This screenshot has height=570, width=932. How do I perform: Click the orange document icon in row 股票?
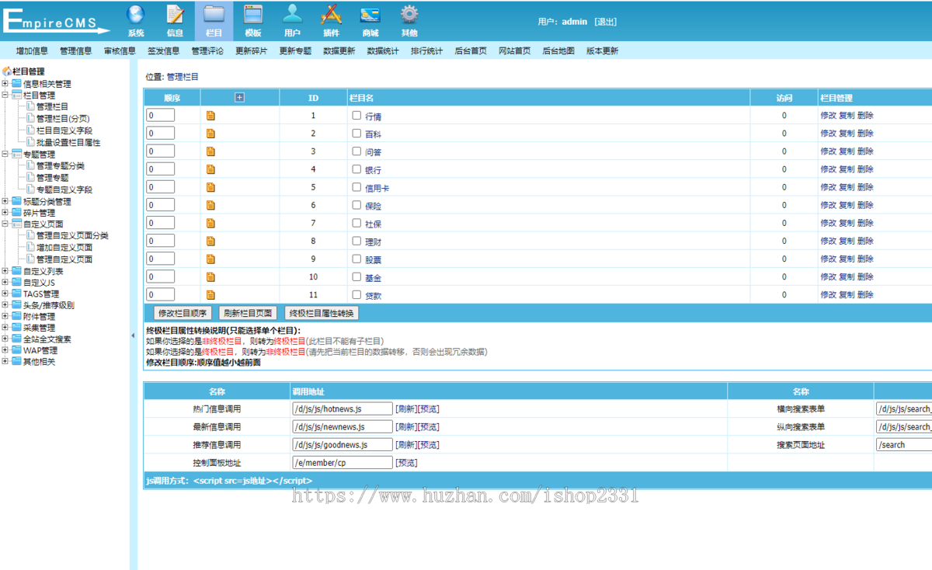point(210,259)
